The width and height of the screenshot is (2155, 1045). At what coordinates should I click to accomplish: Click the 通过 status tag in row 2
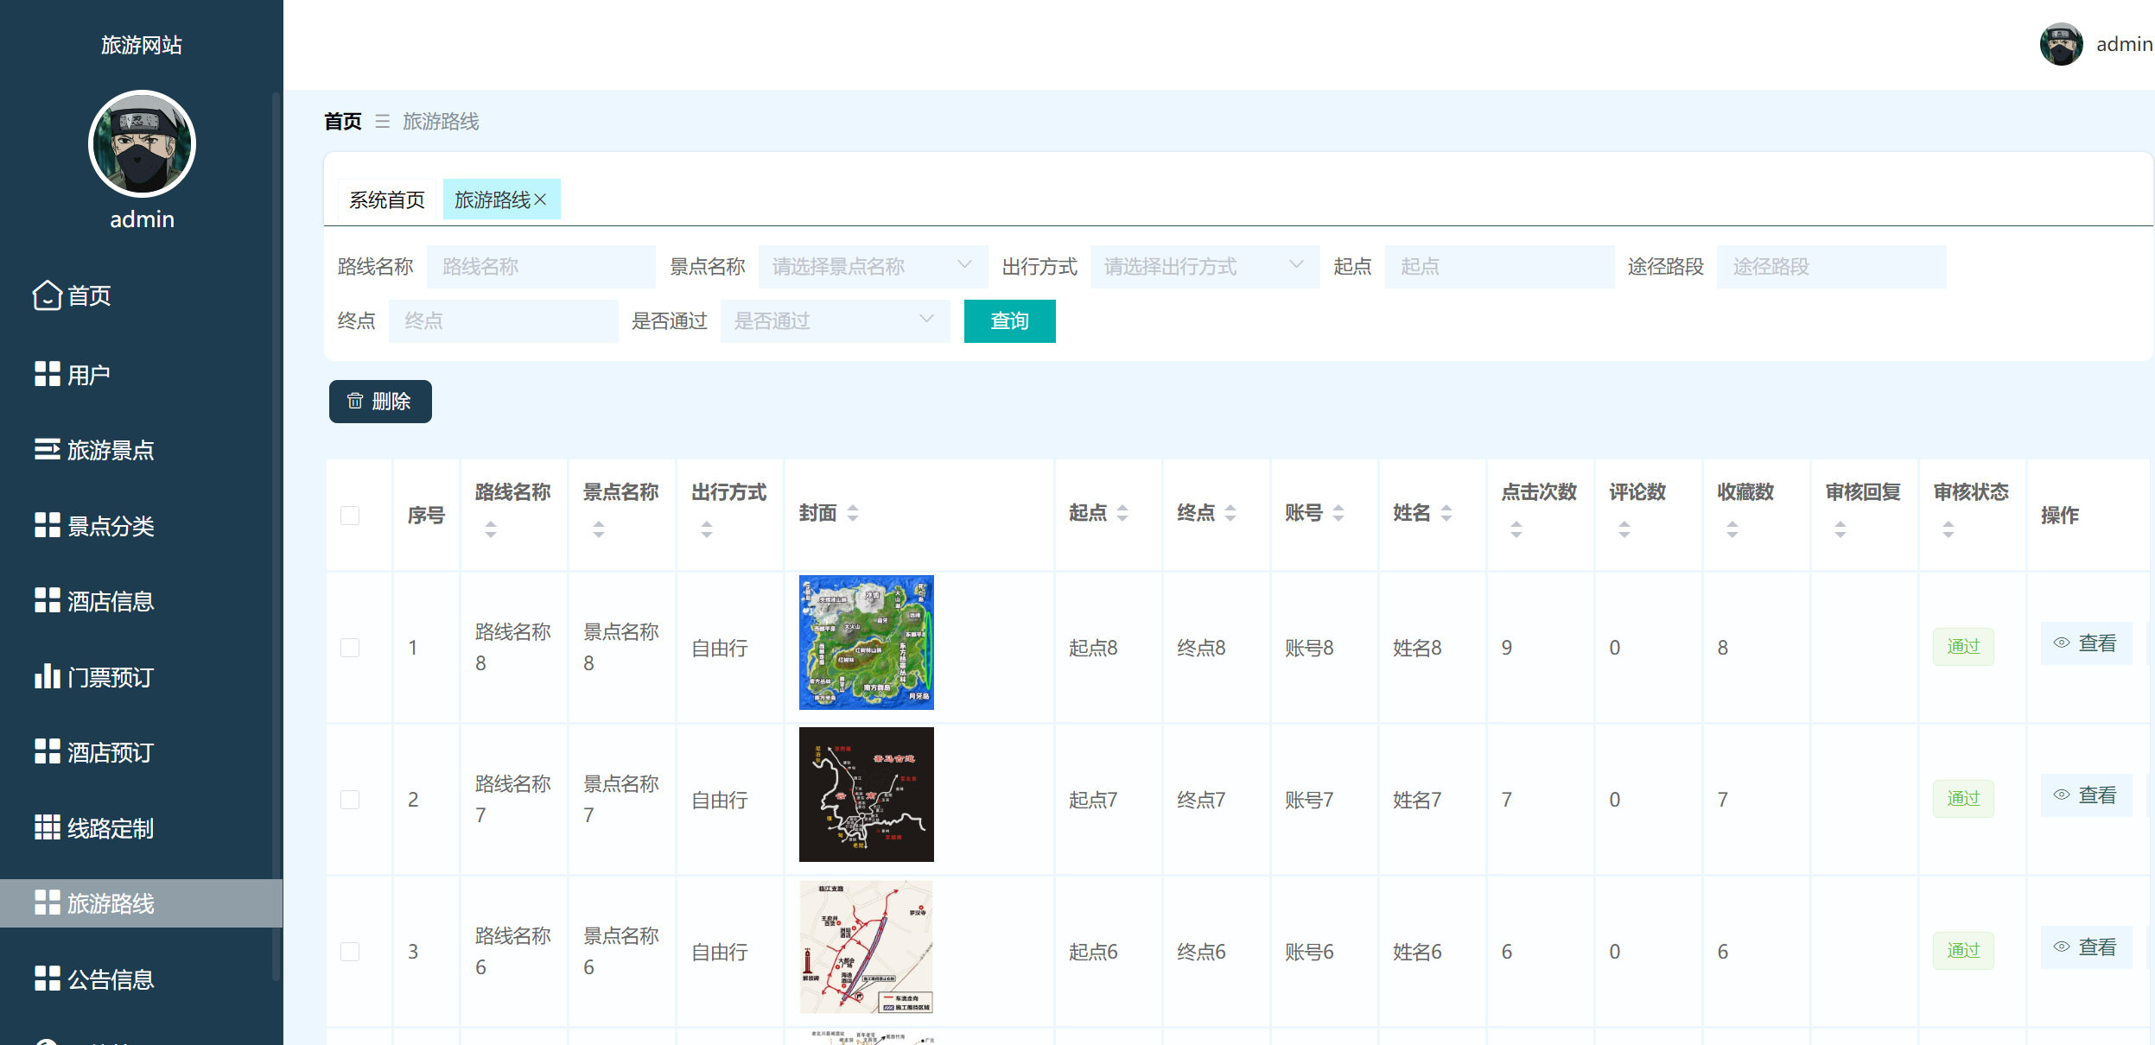[1963, 799]
